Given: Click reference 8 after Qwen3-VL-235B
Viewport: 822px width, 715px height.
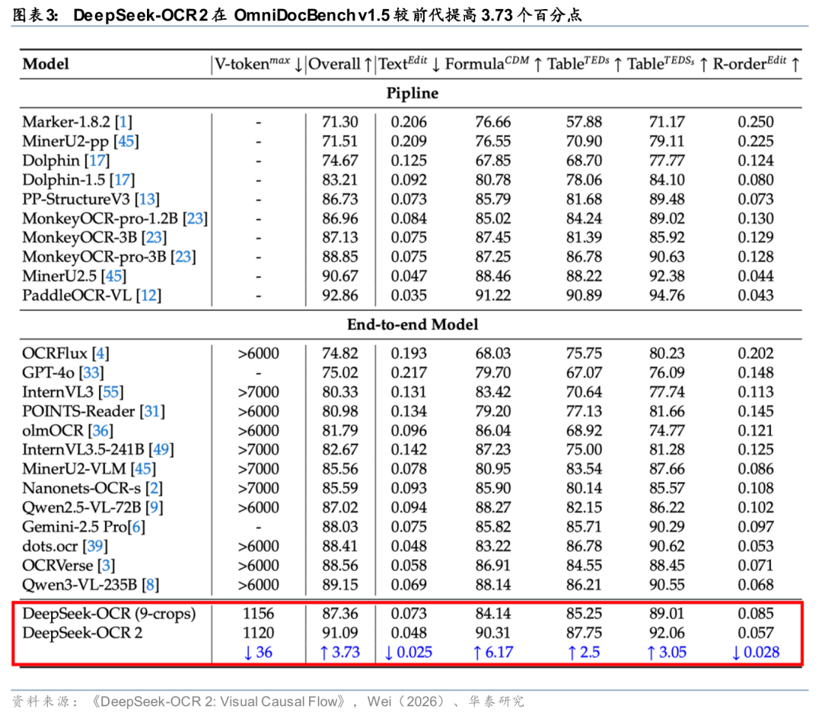Looking at the screenshot, I should [x=151, y=585].
